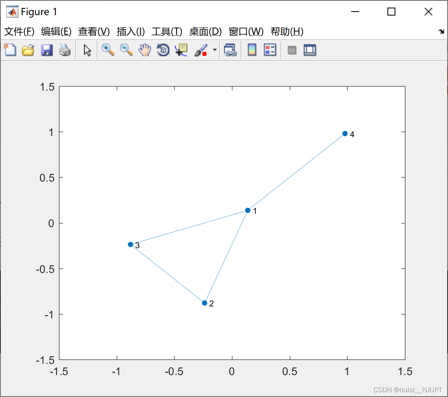This screenshot has height=397, width=448.
Task: Expand the Brush color dropdown arrow
Action: point(214,50)
